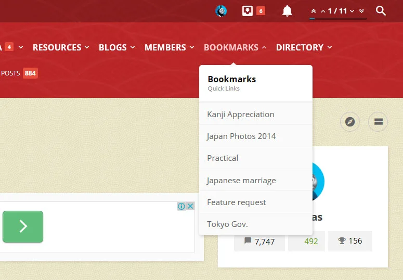Screen dimensions: 403x280
Task: Click the ad info icon
Action: pos(181,206)
